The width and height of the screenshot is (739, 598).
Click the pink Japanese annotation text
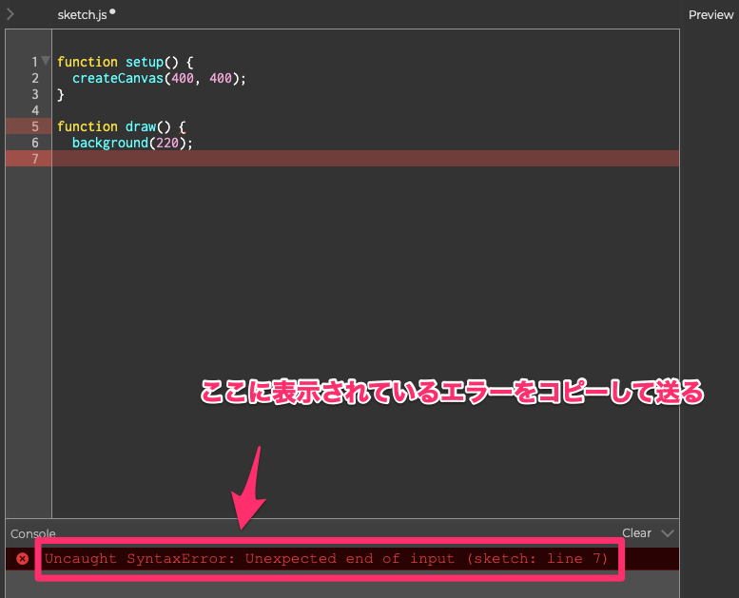[x=450, y=392]
